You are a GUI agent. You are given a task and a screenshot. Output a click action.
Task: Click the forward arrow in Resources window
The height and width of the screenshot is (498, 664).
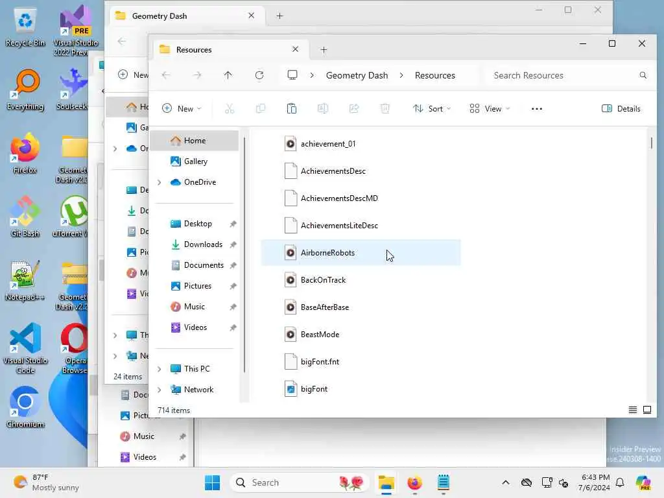click(x=197, y=75)
